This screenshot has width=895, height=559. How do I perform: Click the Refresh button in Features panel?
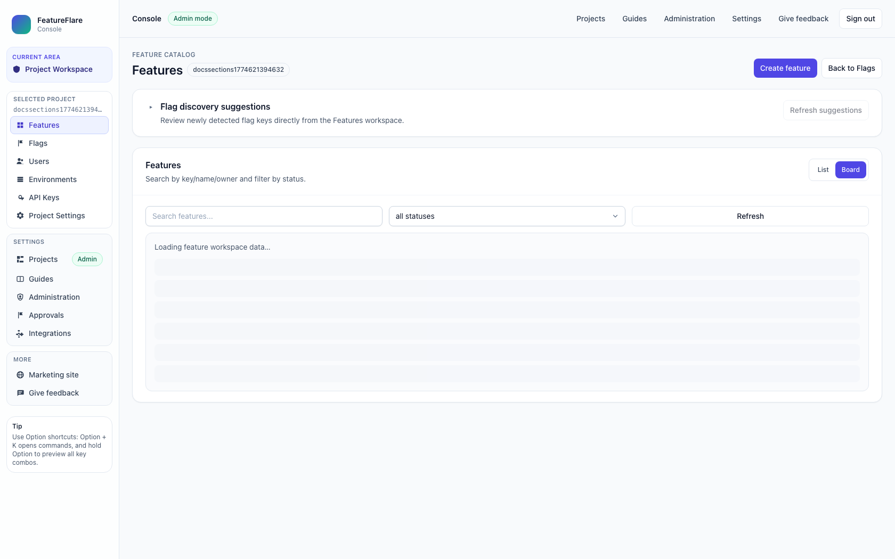coord(750,216)
